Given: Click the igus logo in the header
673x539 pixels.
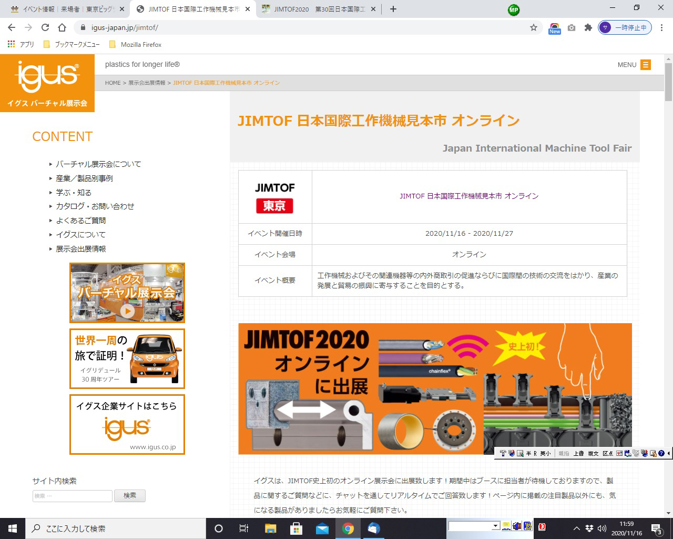Looking at the screenshot, I should click(47, 83).
